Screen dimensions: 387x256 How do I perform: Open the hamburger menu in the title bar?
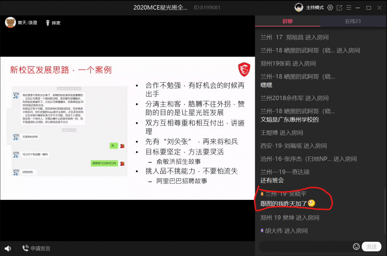click(x=349, y=7)
